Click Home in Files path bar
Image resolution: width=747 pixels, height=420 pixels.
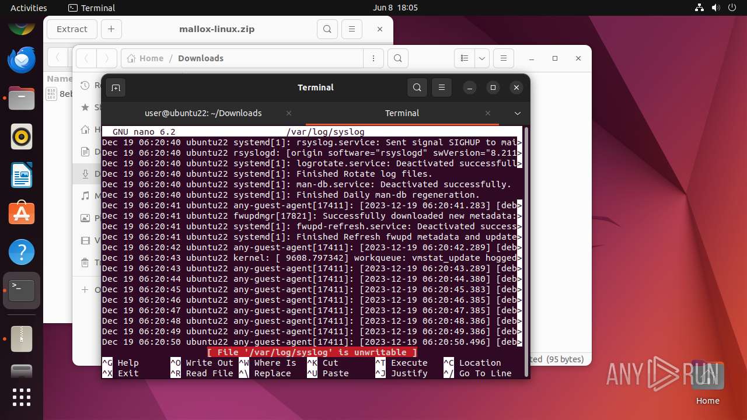click(145, 58)
